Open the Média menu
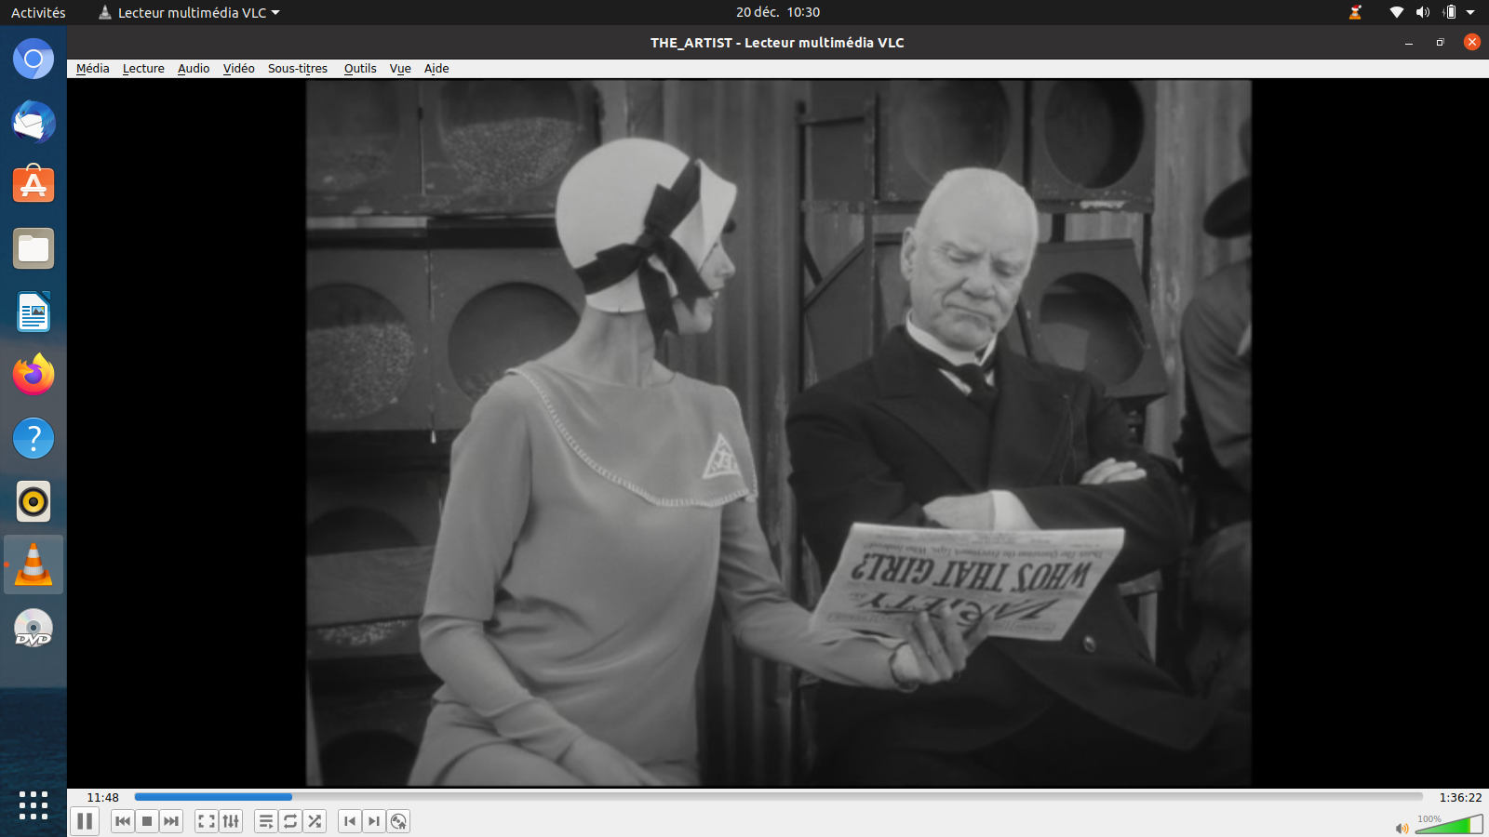This screenshot has width=1489, height=837. [x=92, y=68]
